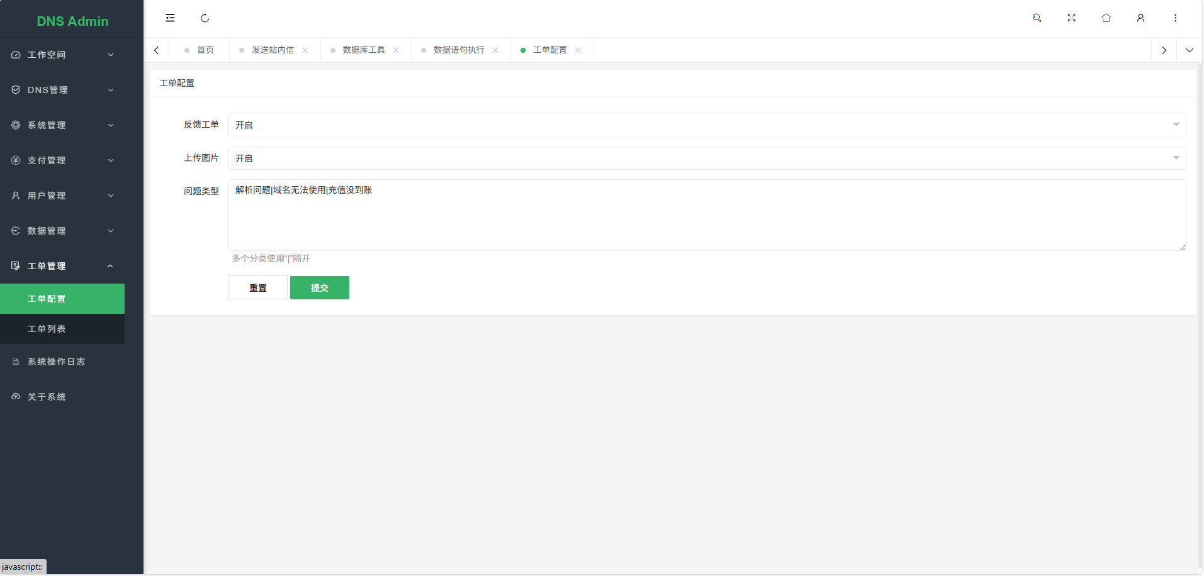Click the green 提交 button
Image resolution: width=1204 pixels, height=576 pixels.
coord(319,288)
